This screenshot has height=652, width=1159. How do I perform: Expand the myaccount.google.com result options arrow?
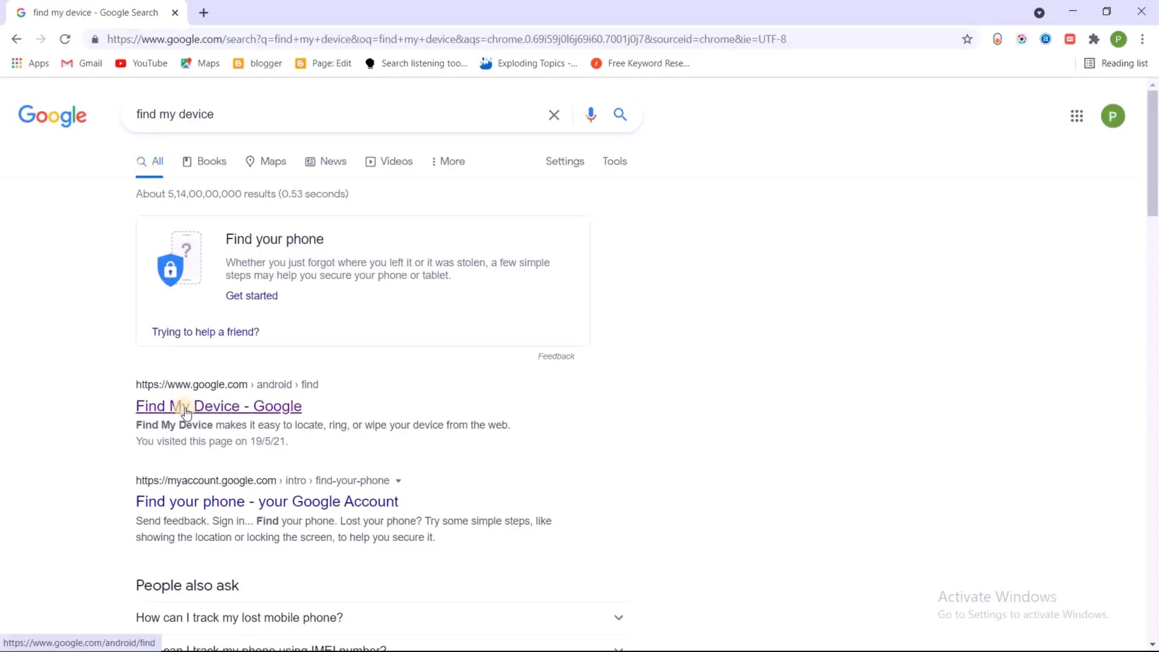tap(398, 481)
